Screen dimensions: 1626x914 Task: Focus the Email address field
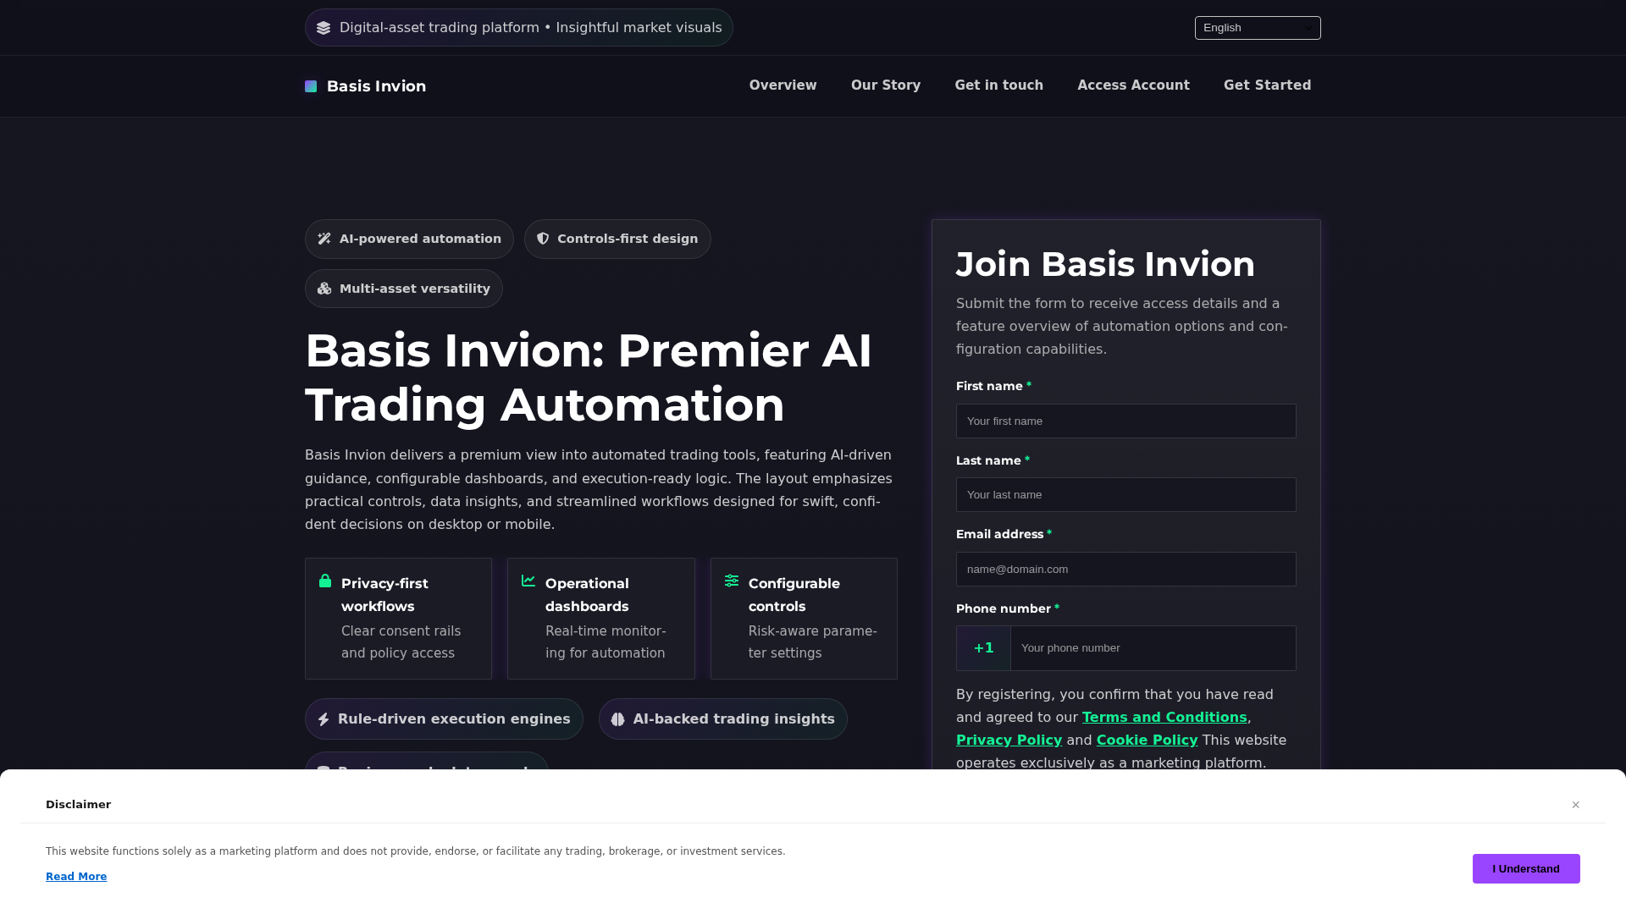point(1126,570)
